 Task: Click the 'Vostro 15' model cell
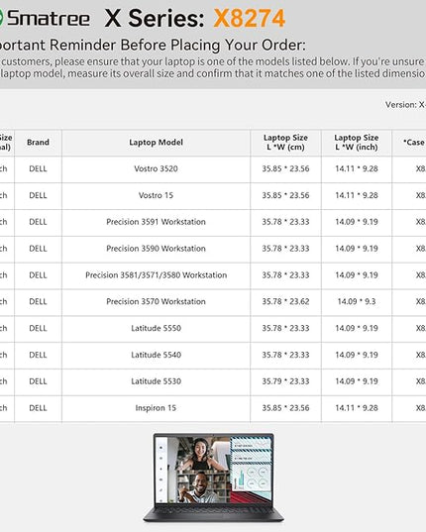click(156, 195)
